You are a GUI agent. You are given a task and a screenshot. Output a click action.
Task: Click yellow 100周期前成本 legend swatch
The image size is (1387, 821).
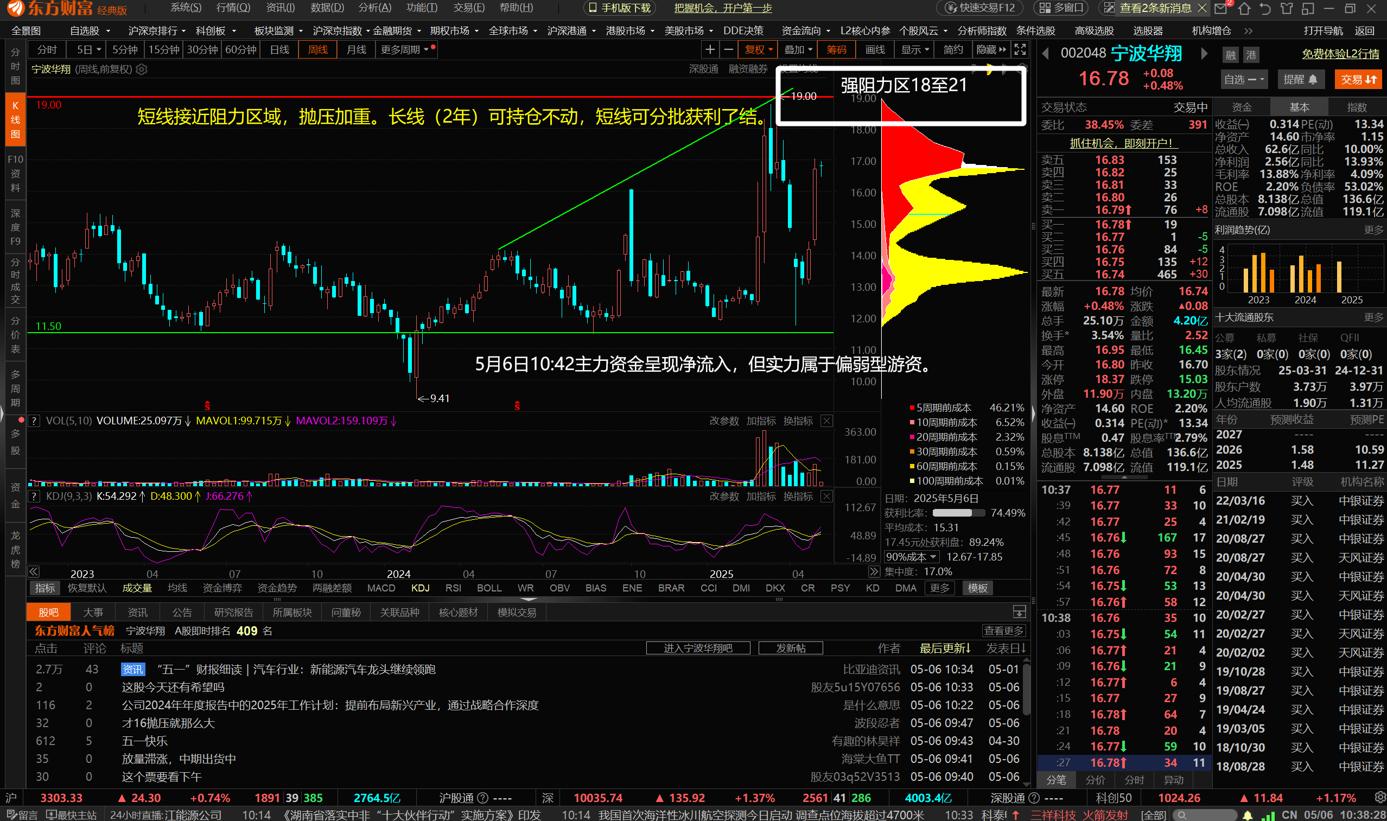coord(912,481)
